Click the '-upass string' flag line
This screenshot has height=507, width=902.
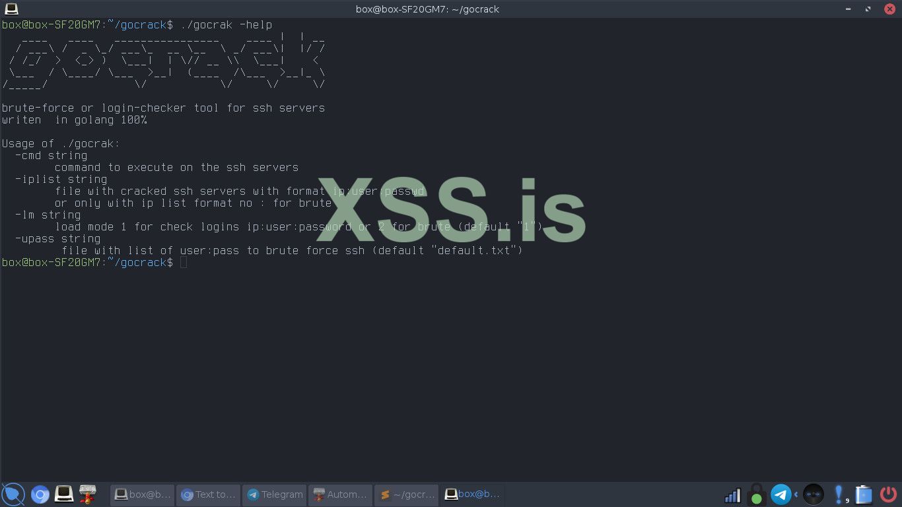(57, 239)
